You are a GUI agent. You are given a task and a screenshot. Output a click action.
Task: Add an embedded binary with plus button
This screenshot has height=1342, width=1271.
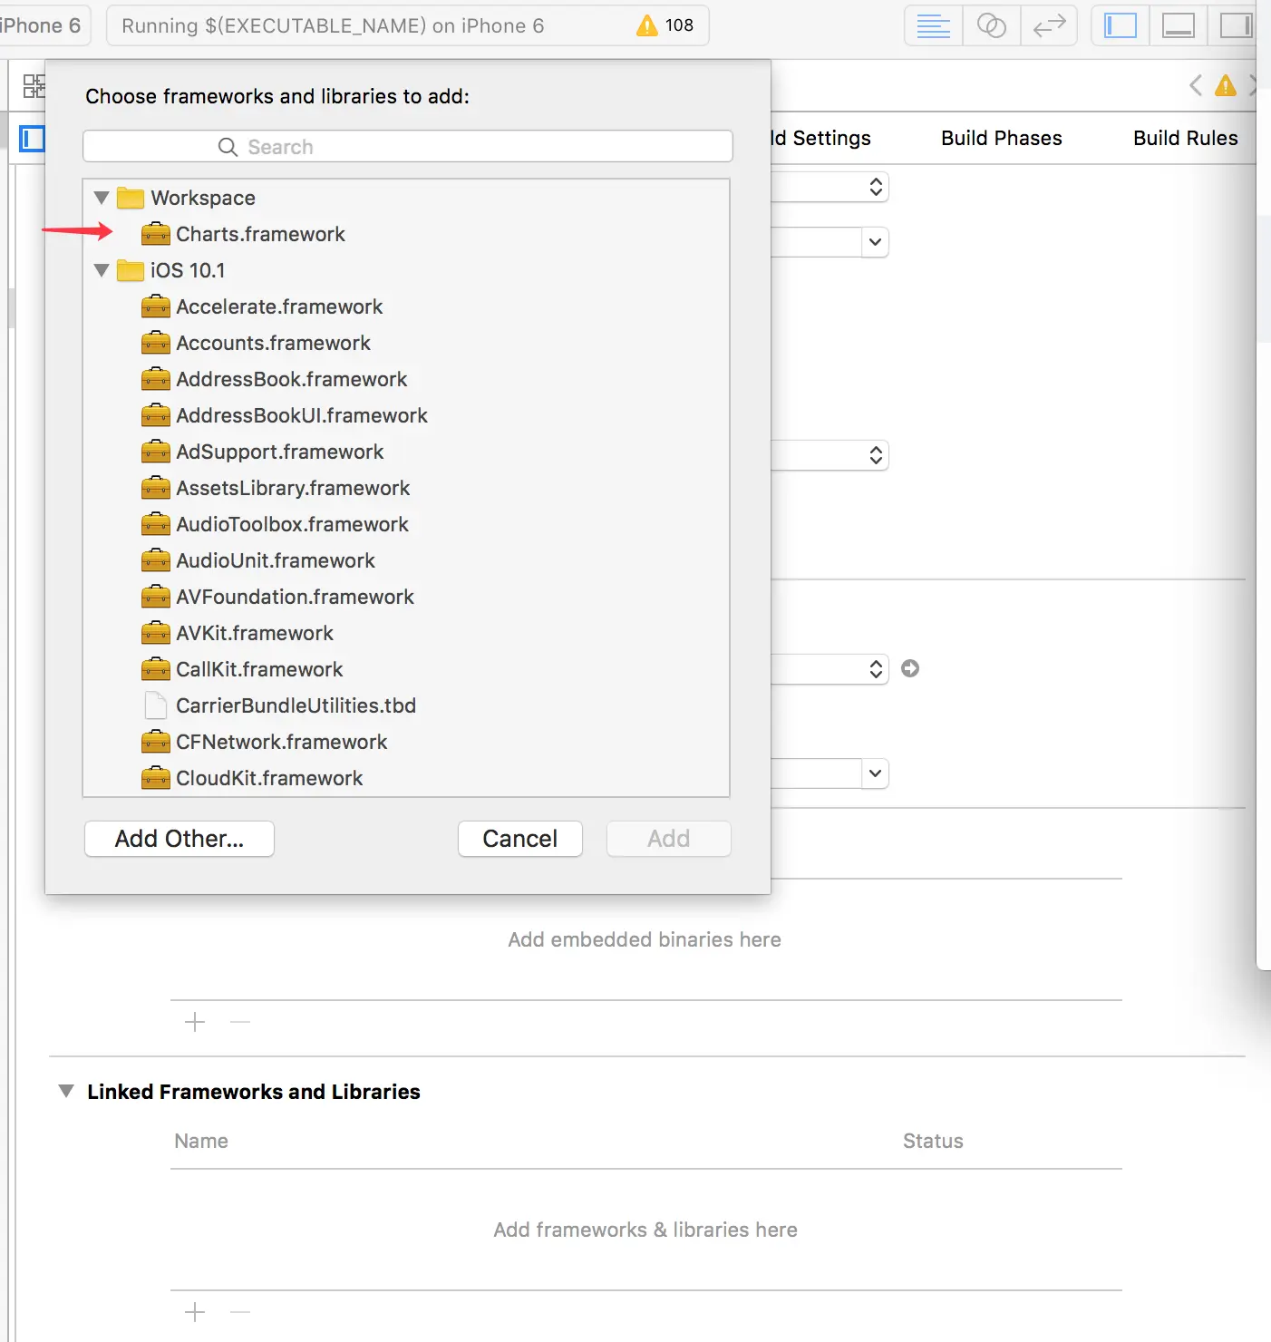(195, 1022)
